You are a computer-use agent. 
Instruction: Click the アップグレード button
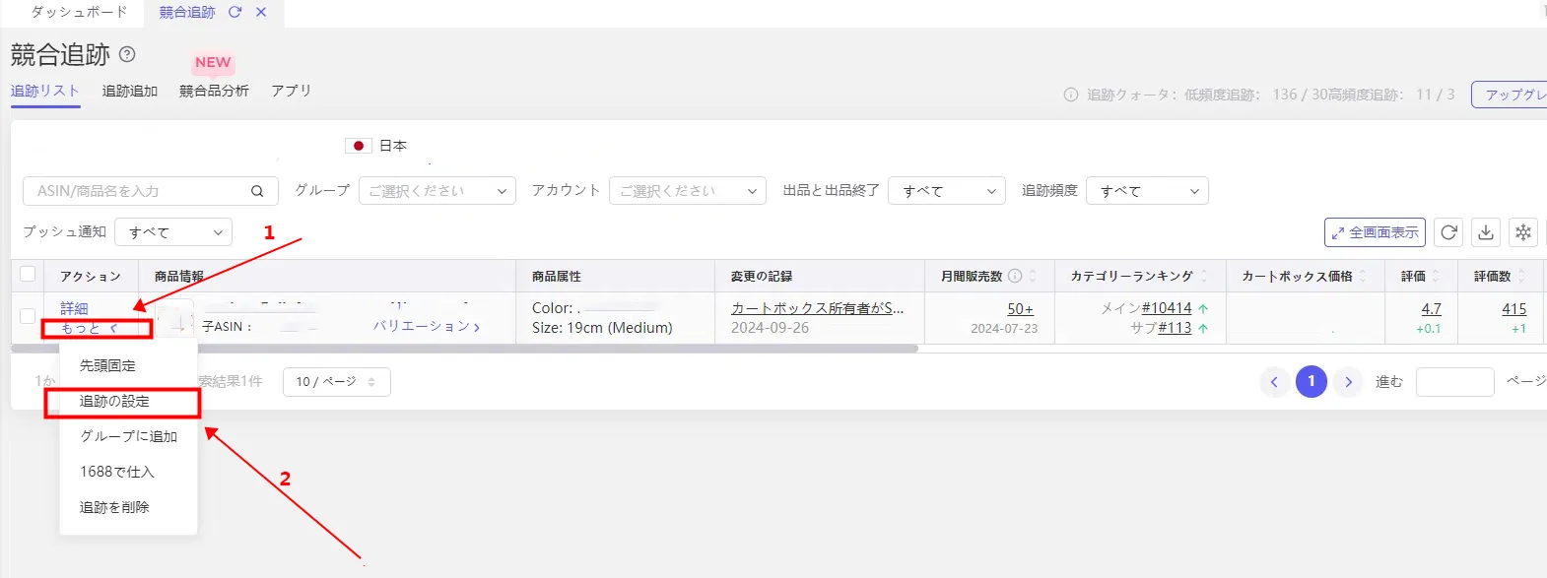[x=1511, y=95]
